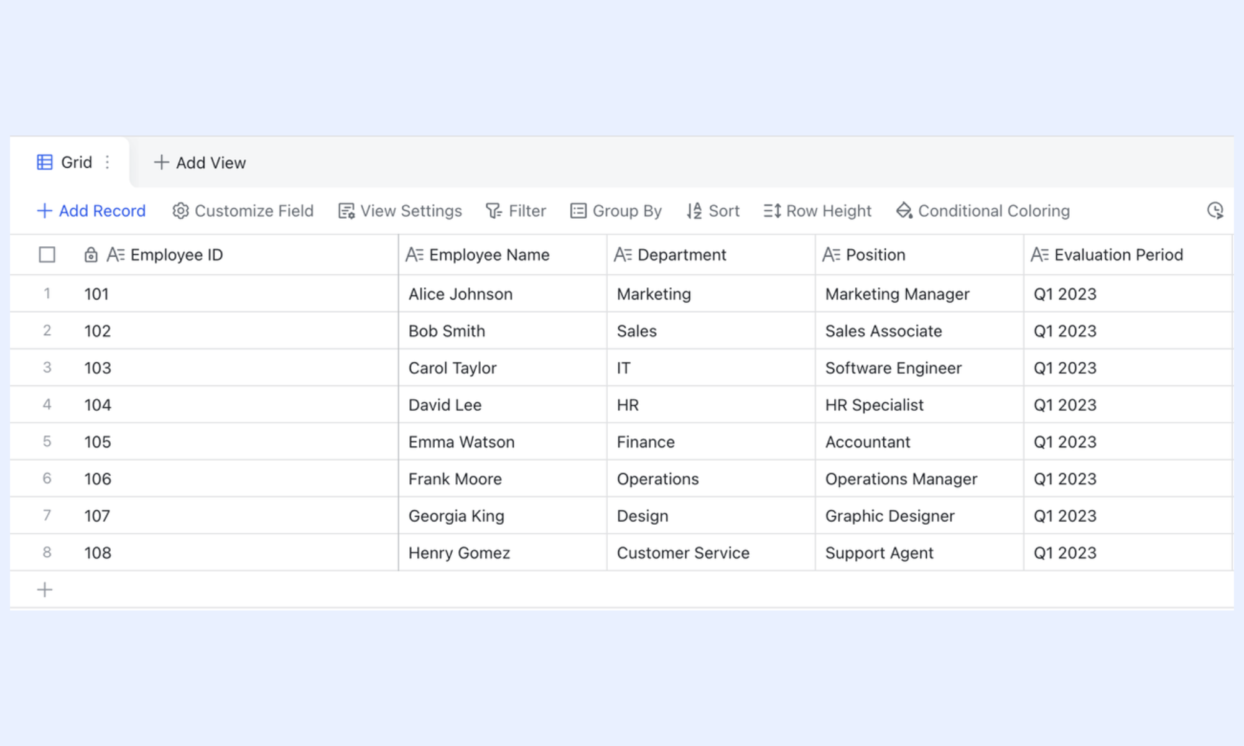Click the Carol Taylor name cell

coord(503,367)
